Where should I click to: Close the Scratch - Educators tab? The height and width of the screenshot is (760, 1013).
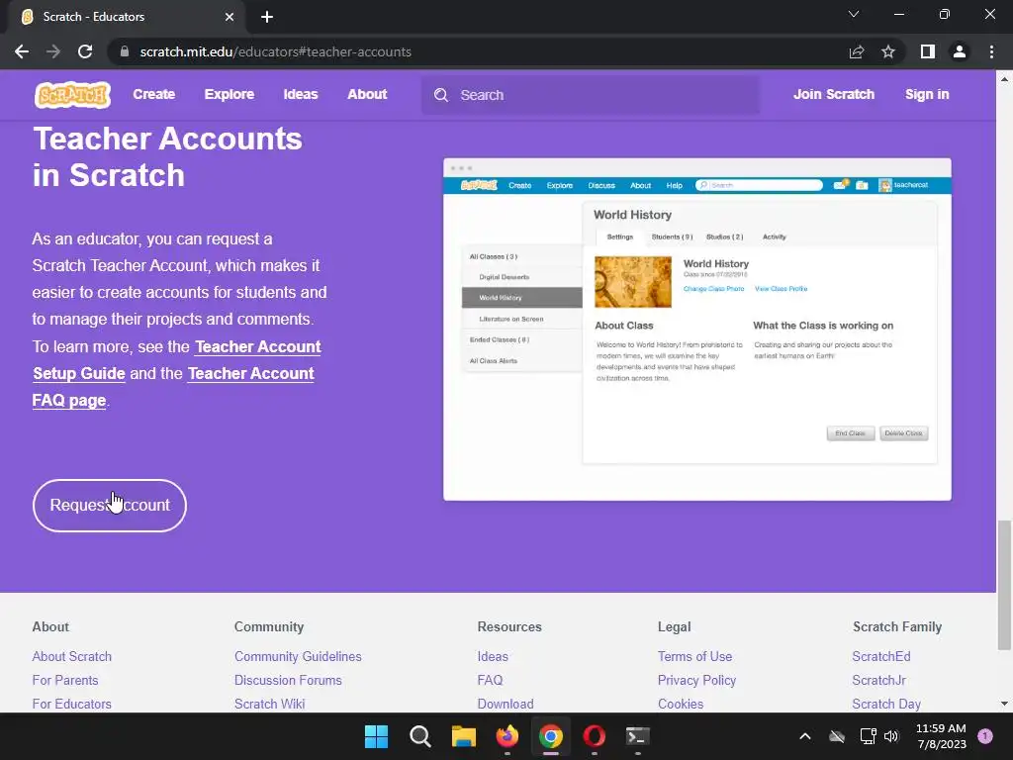click(230, 17)
